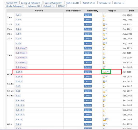View the 813 usages of 6.10
Image resolution: width=138 pixels, height=130 pixels.
pos(105,95)
